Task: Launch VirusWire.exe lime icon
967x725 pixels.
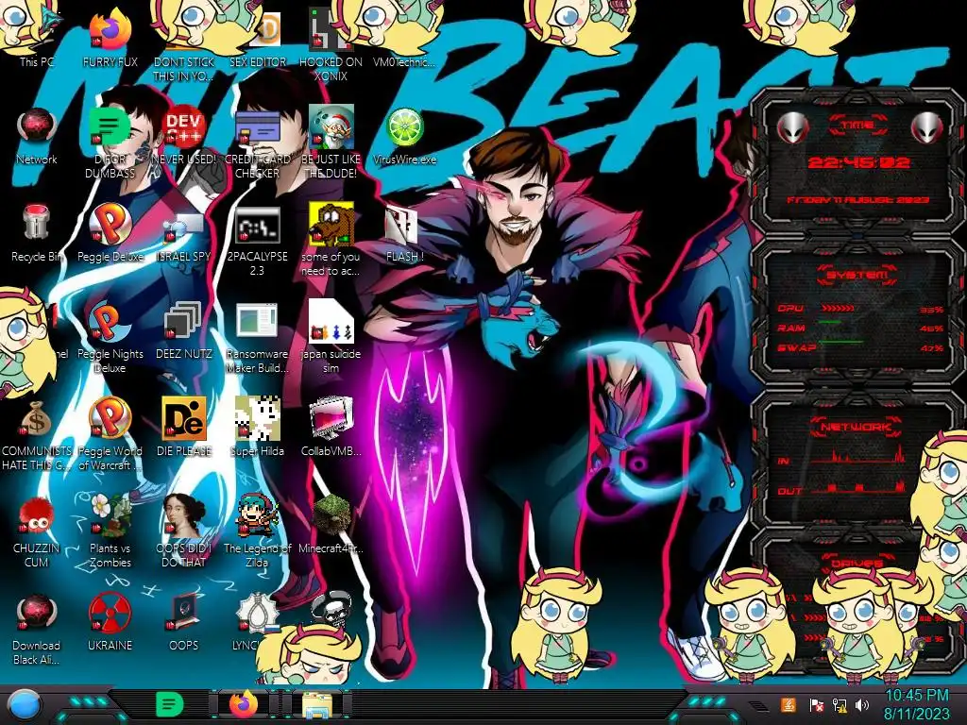Action: tap(404, 136)
